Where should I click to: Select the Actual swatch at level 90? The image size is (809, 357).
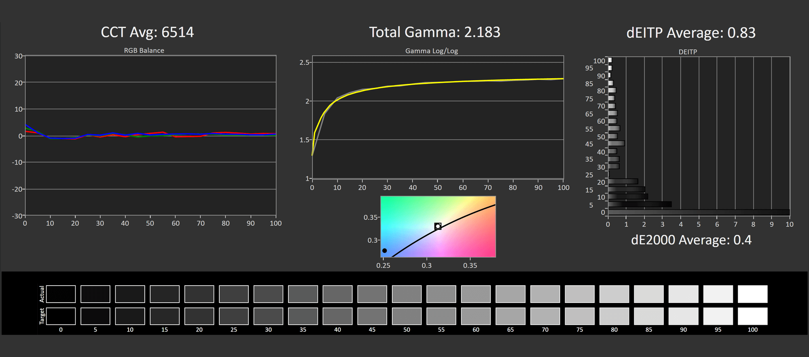coord(683,294)
